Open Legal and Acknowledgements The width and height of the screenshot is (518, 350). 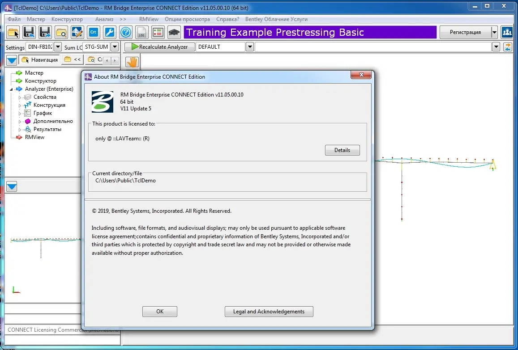(269, 312)
